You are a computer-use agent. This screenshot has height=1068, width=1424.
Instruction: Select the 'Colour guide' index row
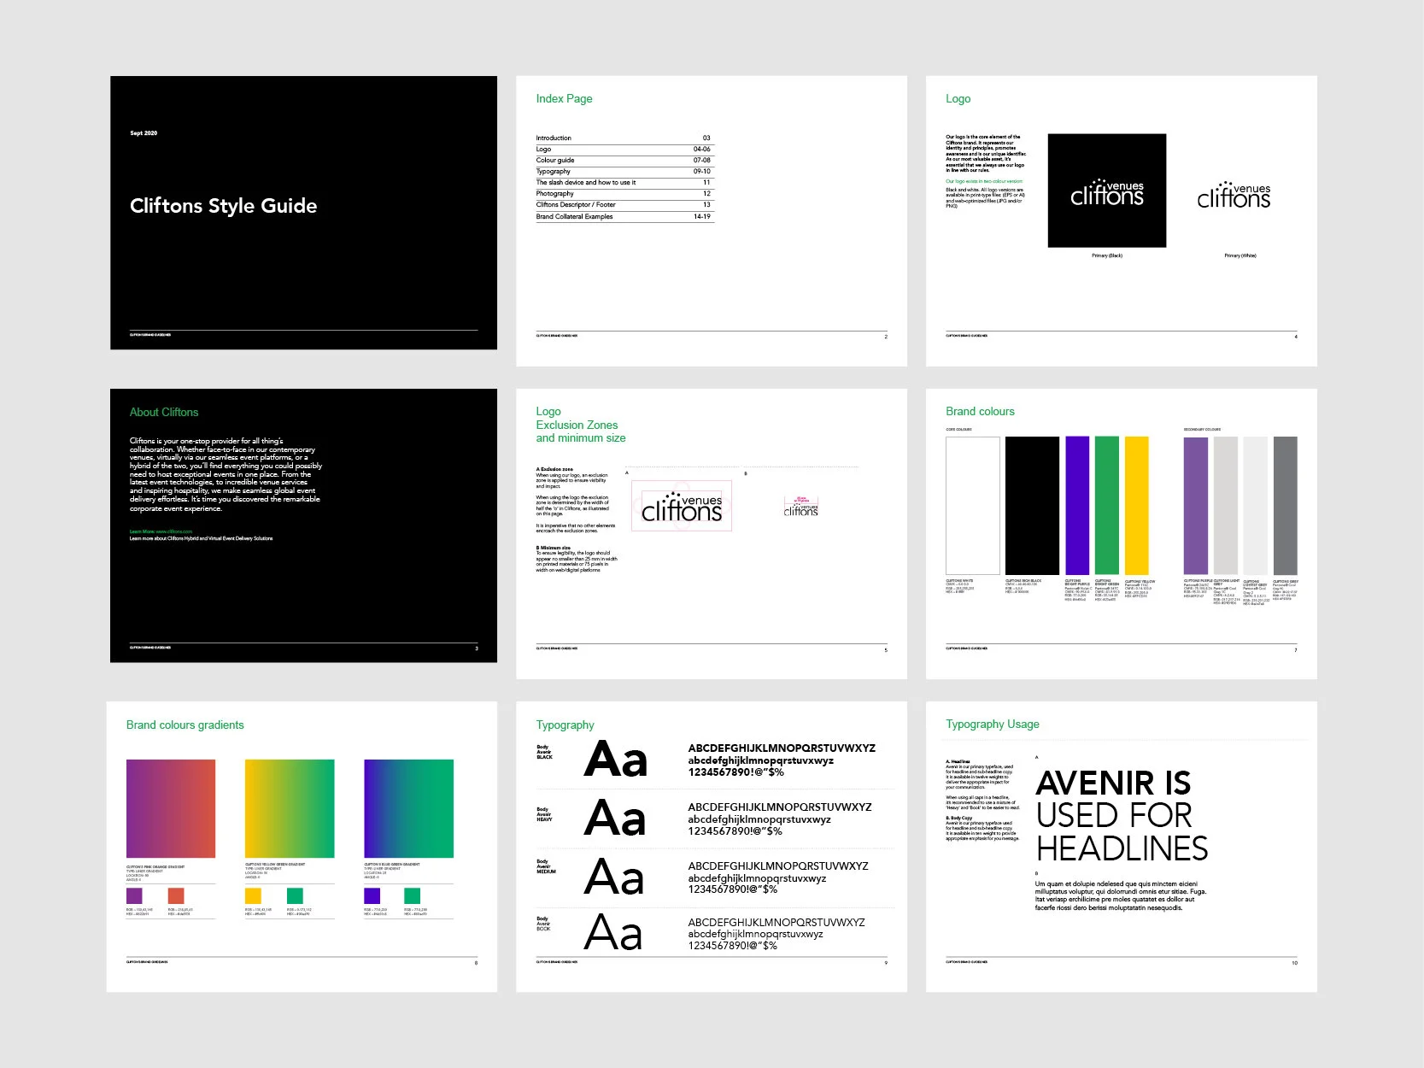tap(624, 160)
